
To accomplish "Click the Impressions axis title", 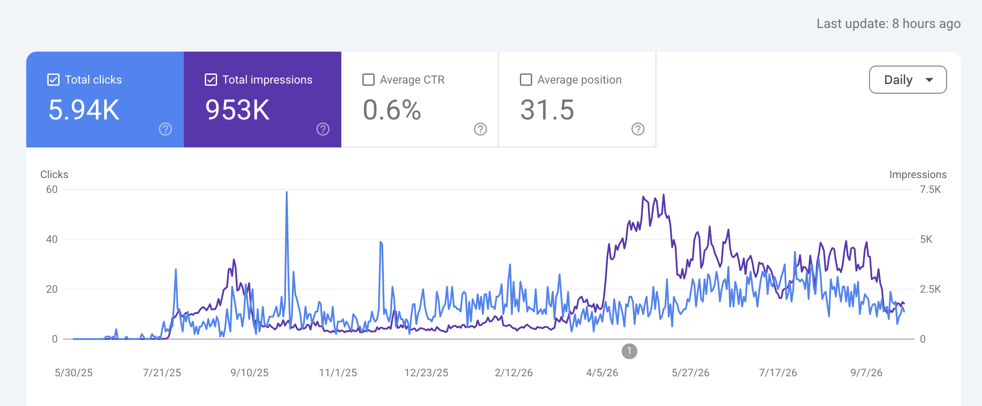I will (x=918, y=175).
